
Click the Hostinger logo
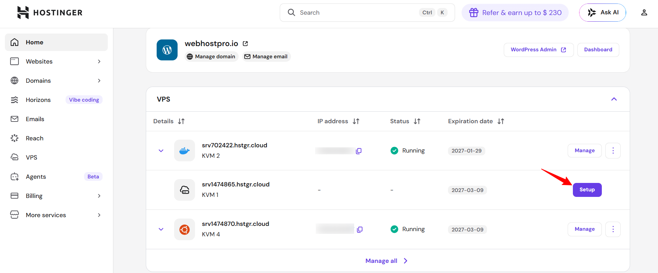[x=50, y=13]
